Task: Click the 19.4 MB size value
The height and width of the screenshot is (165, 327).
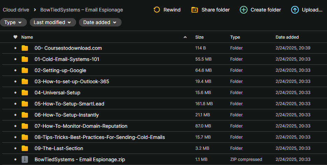Action: 203,81
